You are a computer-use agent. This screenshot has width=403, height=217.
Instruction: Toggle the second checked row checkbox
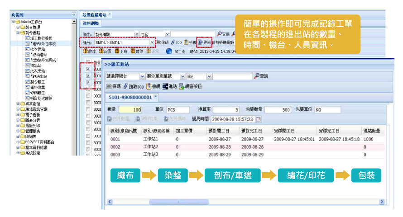(x=88, y=76)
